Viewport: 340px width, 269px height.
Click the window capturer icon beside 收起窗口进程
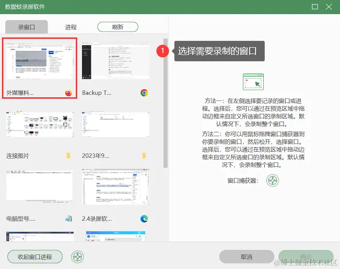[77, 257]
